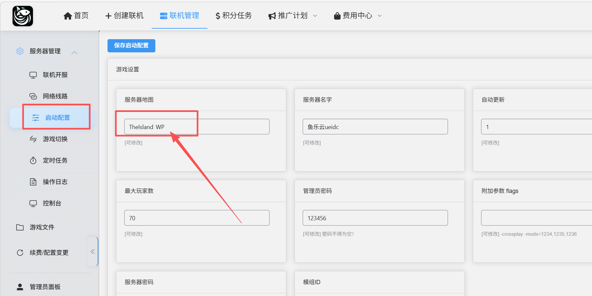Collapse the 服务器管理 sidebar section
This screenshot has height=296, width=592.
74,52
